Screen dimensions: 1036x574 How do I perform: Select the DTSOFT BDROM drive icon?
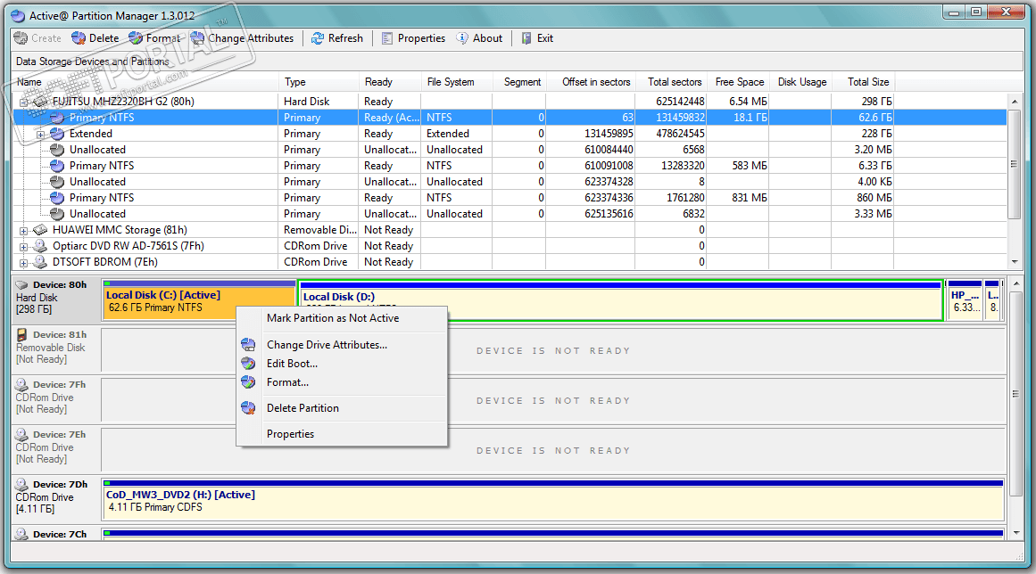coord(40,262)
